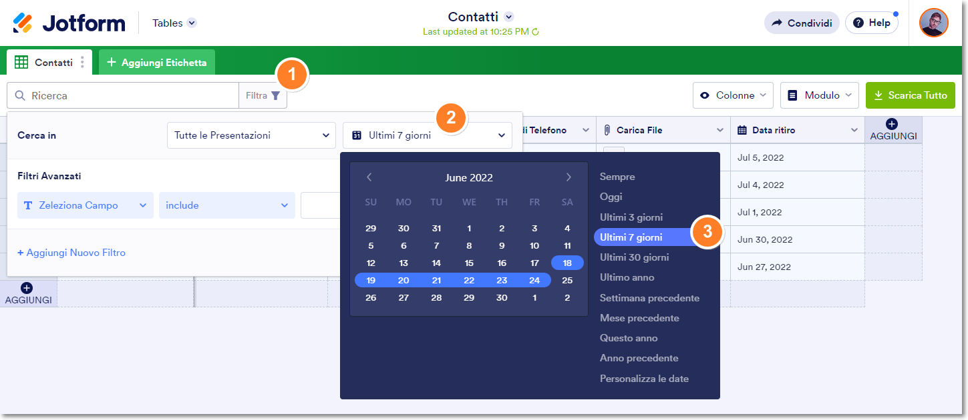
Task: Click Aggiungi Etichetta tab button
Action: coord(157,62)
